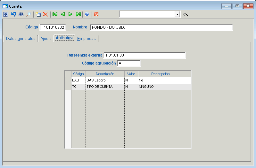Image resolution: width=256 pixels, height=168 pixels.
Task: Go to the next record
Action: (70, 14)
